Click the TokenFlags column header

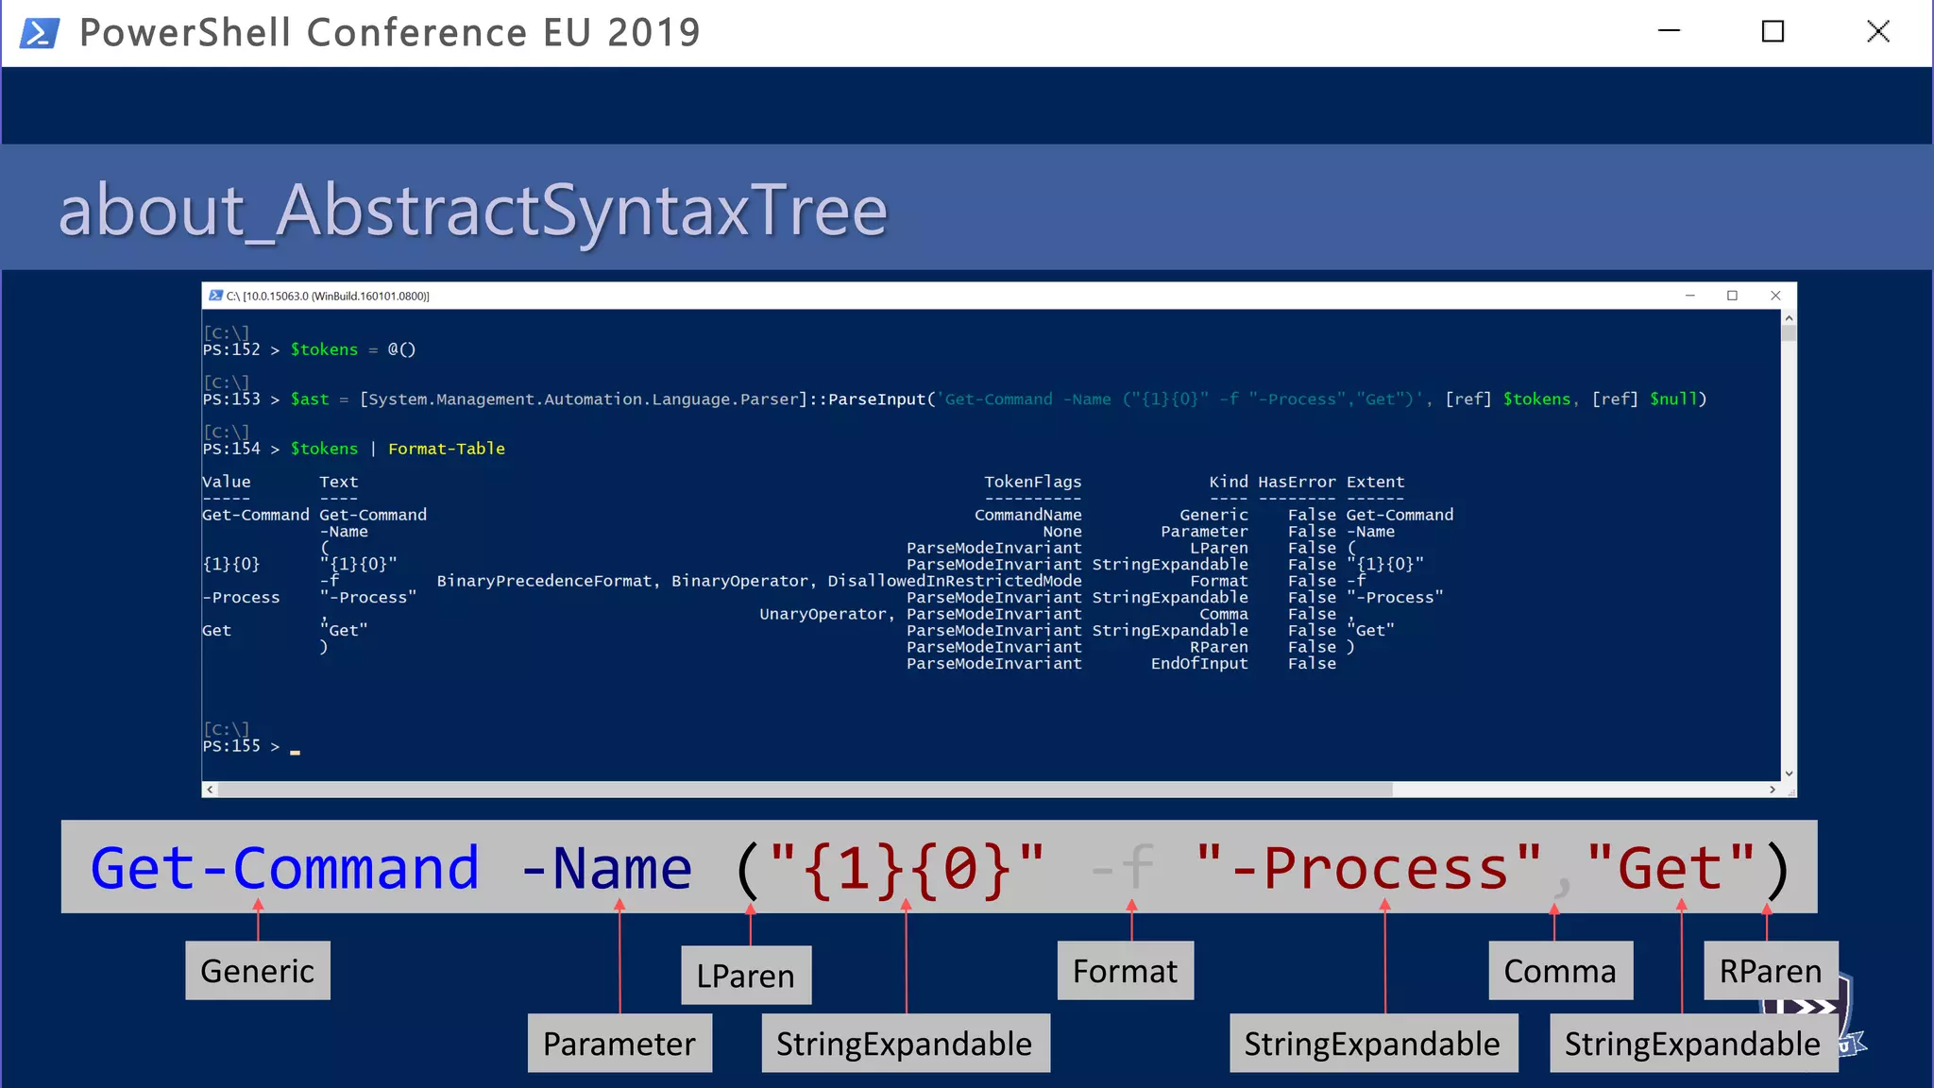(x=1033, y=482)
